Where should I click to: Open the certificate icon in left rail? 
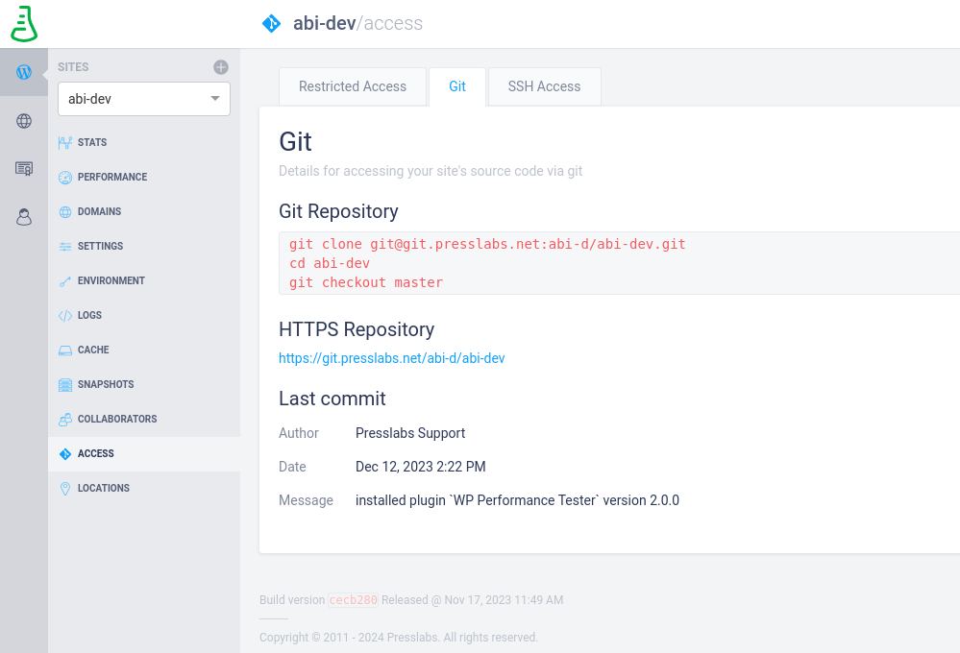point(24,168)
